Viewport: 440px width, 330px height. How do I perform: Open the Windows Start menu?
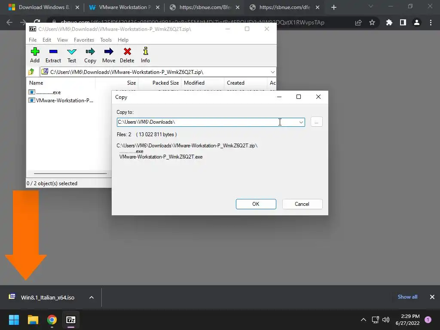14,320
